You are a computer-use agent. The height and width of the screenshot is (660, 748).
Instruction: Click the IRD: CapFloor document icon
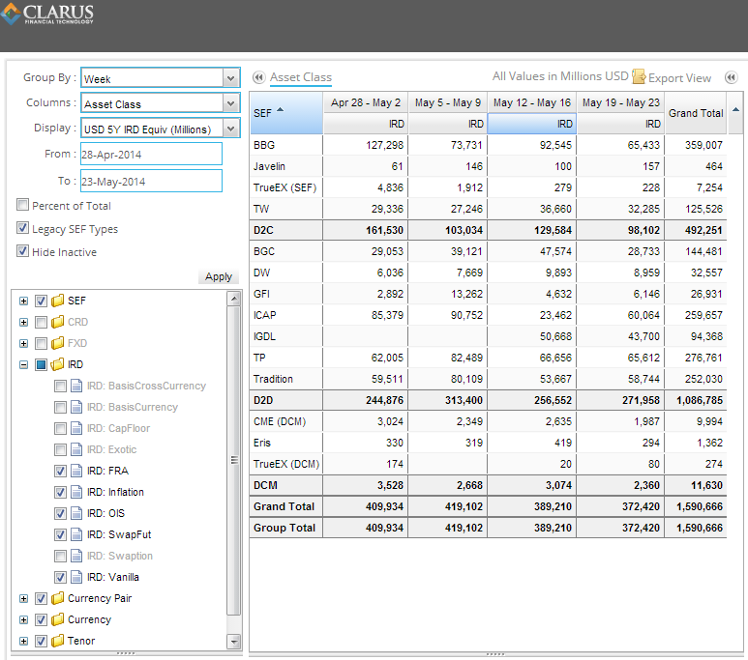click(76, 428)
